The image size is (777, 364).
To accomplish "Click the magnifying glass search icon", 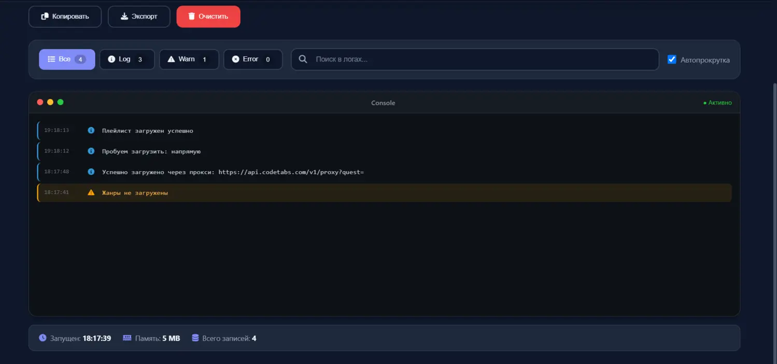I will point(303,59).
